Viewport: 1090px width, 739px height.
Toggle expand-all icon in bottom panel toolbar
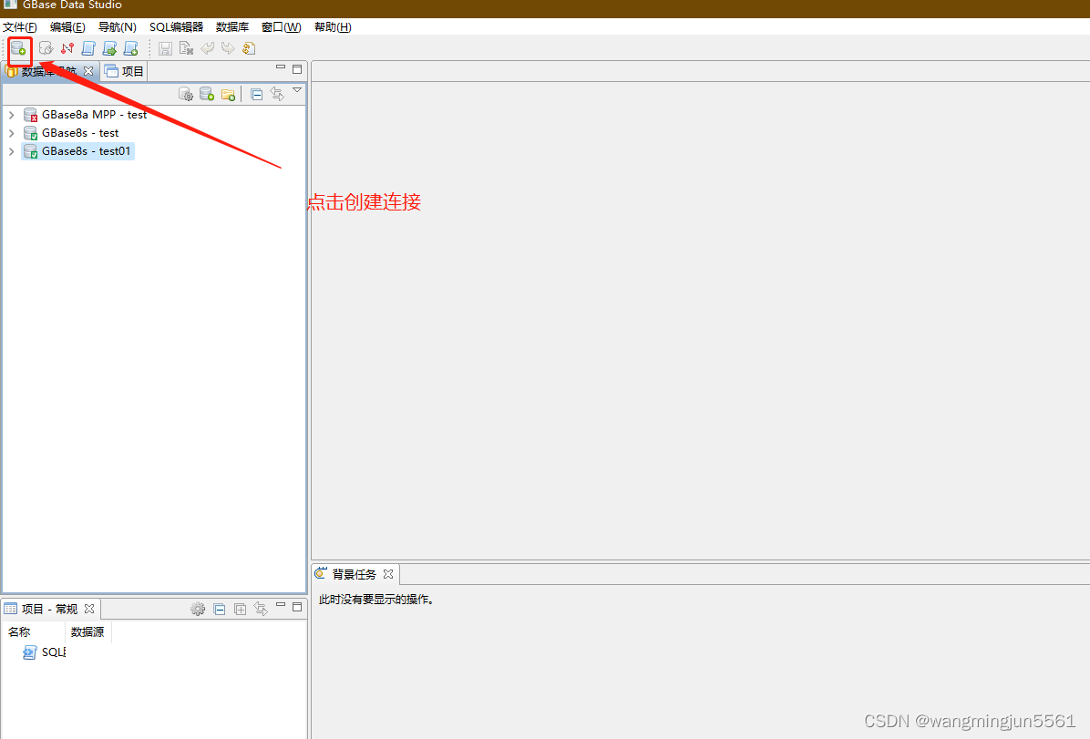[241, 609]
